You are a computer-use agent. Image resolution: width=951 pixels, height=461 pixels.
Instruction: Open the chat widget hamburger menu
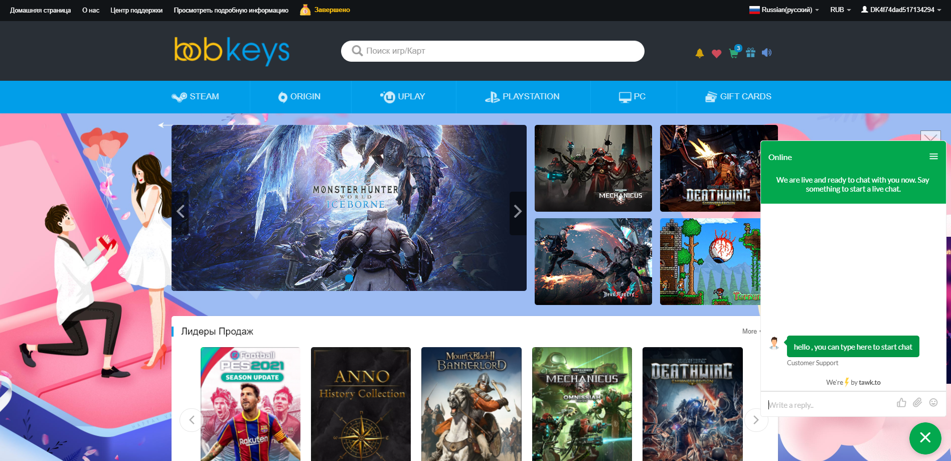click(x=933, y=157)
